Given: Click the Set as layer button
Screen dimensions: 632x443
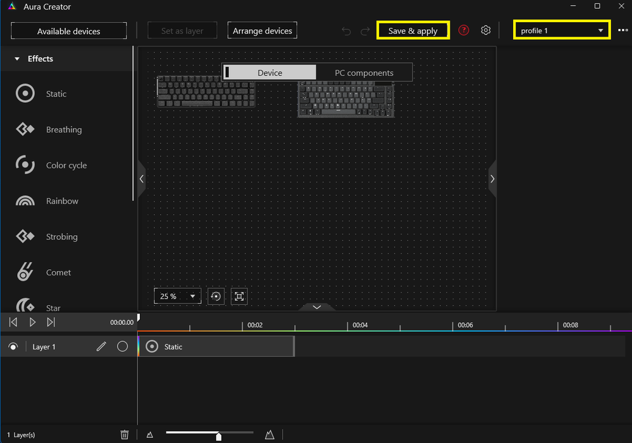Looking at the screenshot, I should pyautogui.click(x=182, y=30).
